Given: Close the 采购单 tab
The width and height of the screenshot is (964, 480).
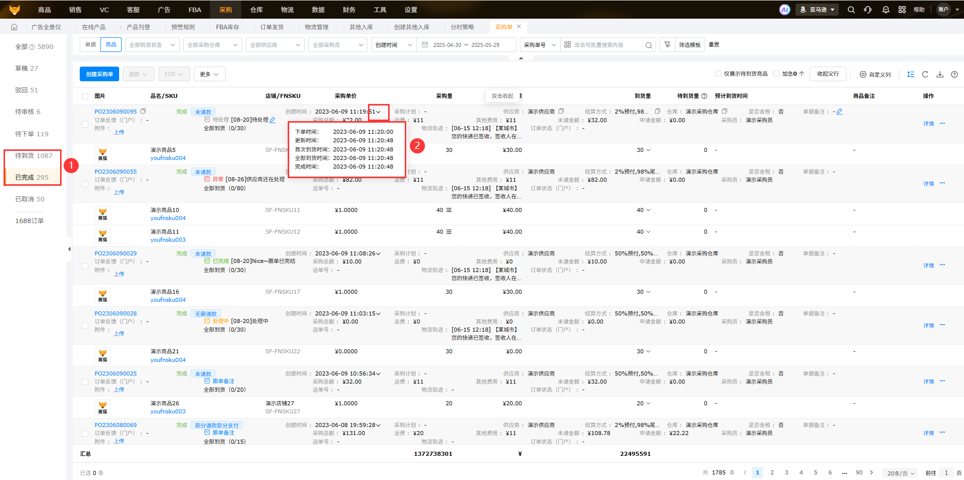Looking at the screenshot, I should coord(519,27).
